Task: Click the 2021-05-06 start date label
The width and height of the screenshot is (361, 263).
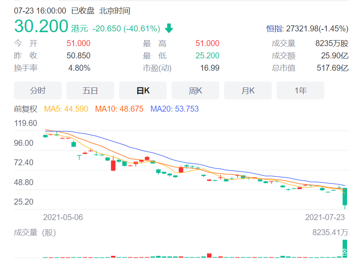Action: [x=63, y=217]
